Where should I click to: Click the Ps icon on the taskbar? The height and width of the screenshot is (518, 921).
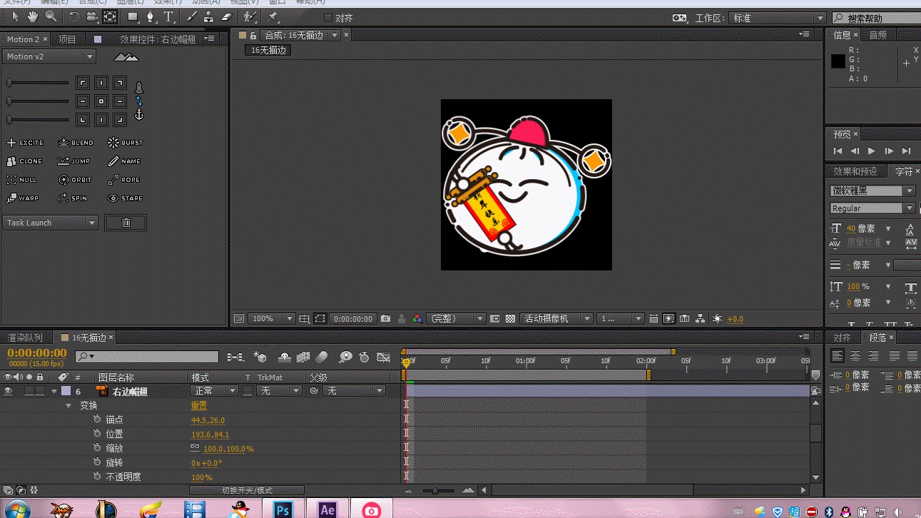point(283,509)
